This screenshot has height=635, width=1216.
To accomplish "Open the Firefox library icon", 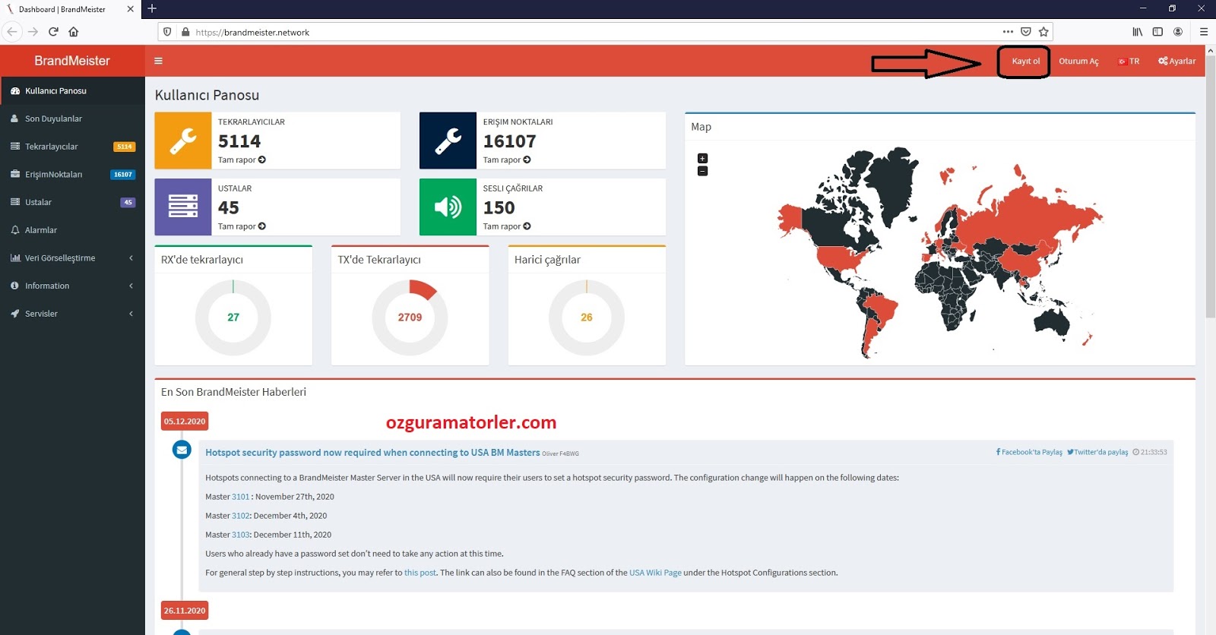I will click(1138, 32).
